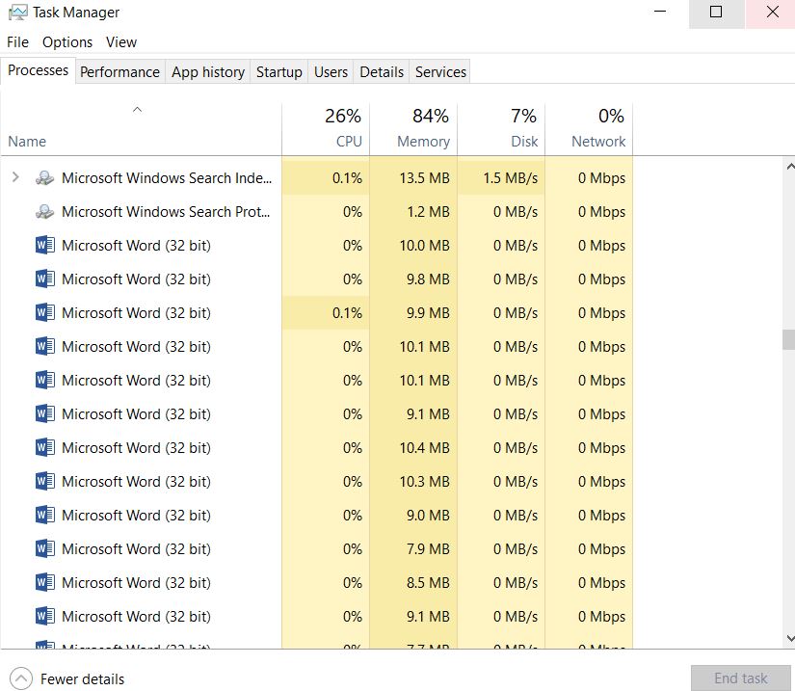795x691 pixels.
Task: Click the vertical scrollbar thumb in the process list
Action: 788,339
